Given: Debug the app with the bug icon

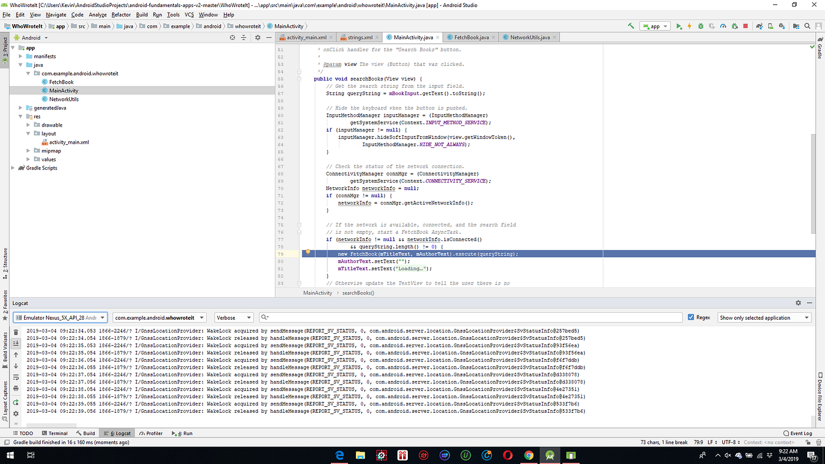Looking at the screenshot, I should [701, 26].
